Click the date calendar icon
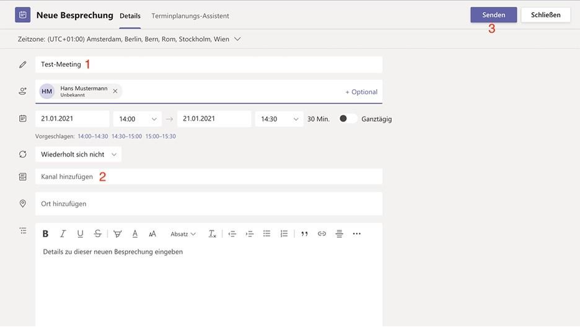Viewport: 580px width, 327px height. click(22, 119)
